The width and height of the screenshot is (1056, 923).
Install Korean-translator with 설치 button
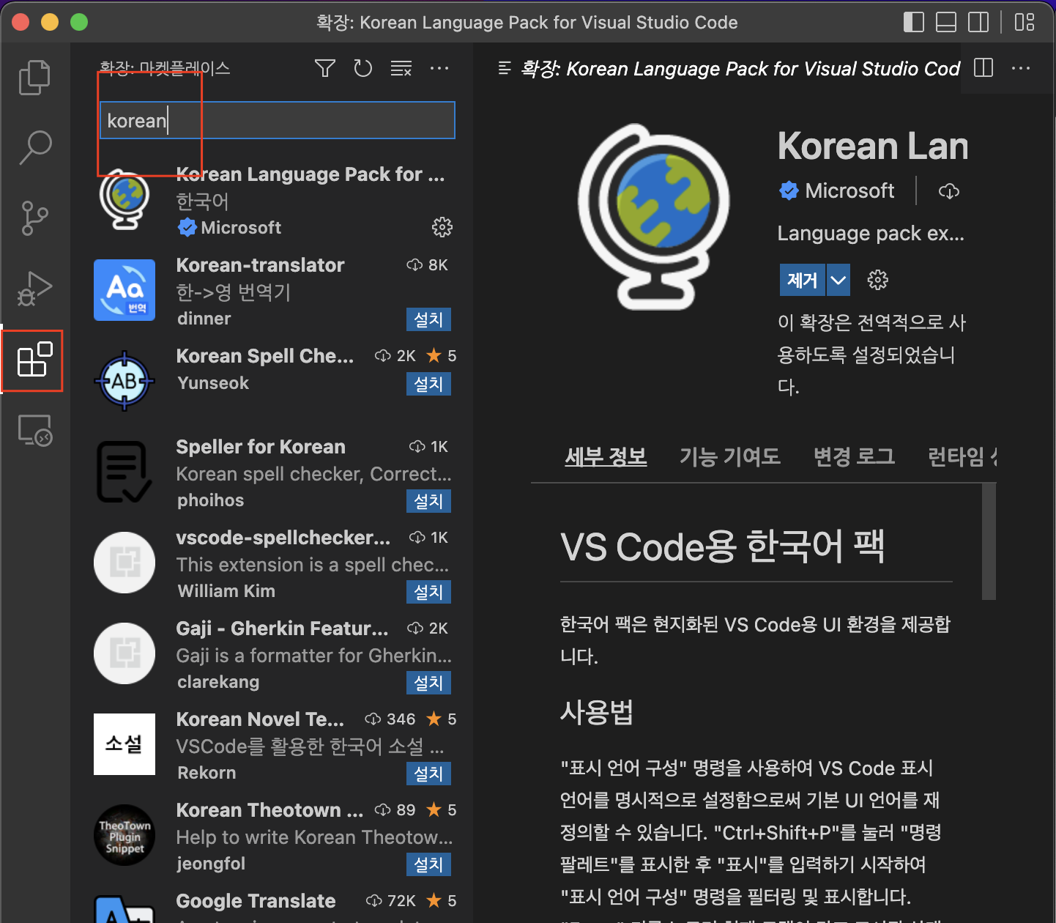(428, 319)
